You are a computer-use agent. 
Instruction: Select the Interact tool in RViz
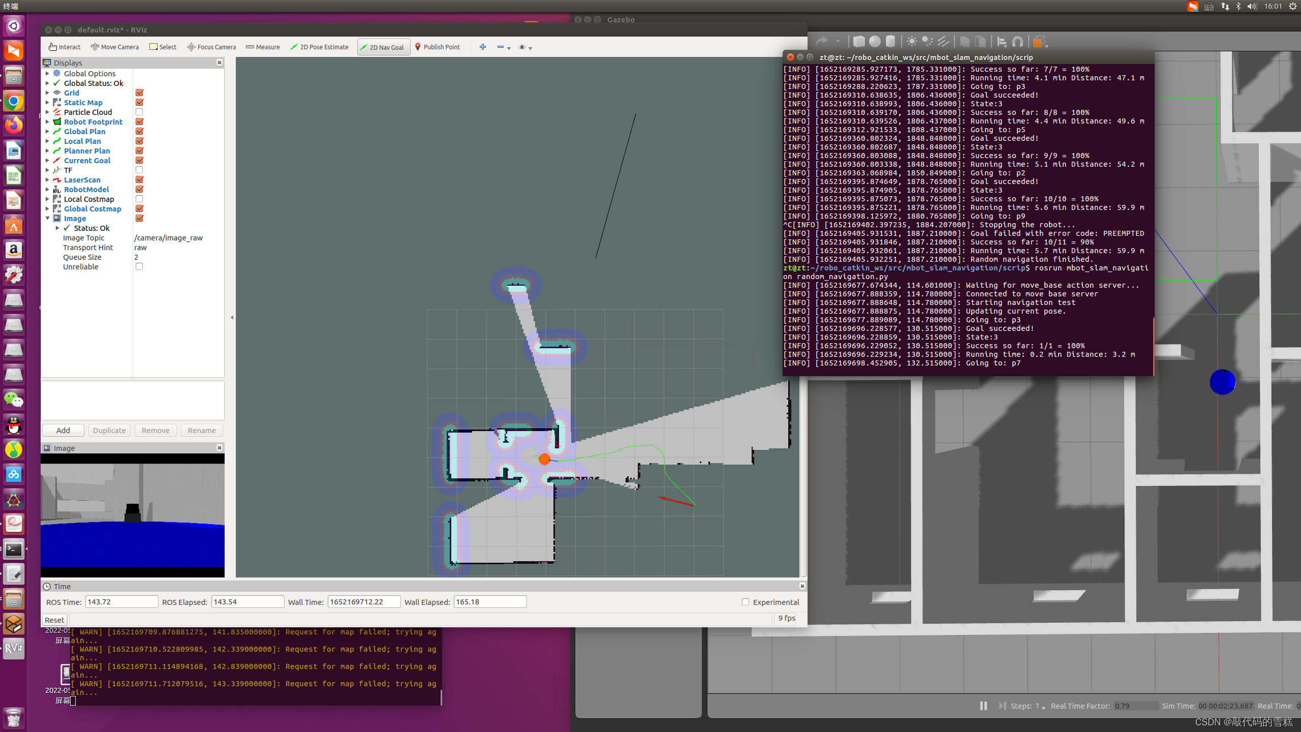point(65,47)
